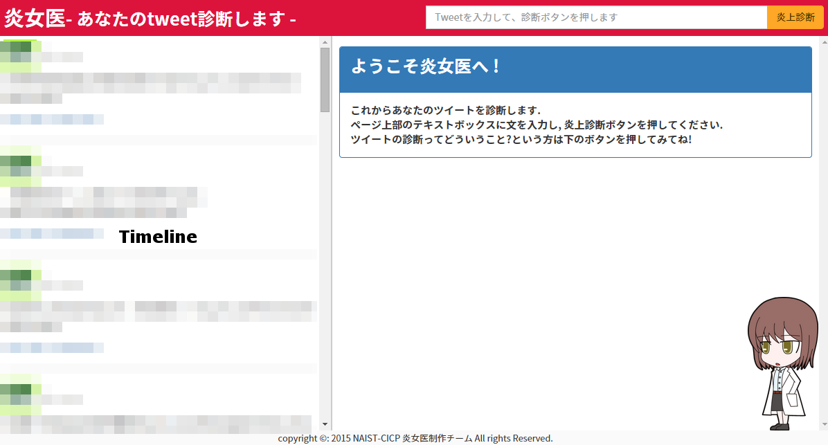Click the blue link under third tweet
The image size is (828, 445).
[x=52, y=347]
